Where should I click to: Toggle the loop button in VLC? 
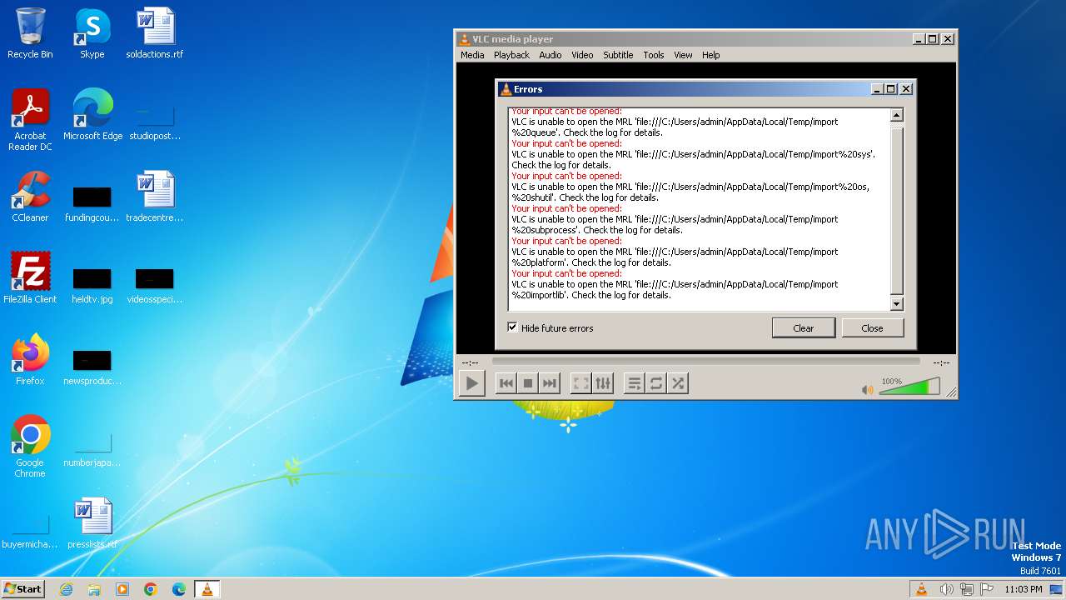pyautogui.click(x=656, y=383)
